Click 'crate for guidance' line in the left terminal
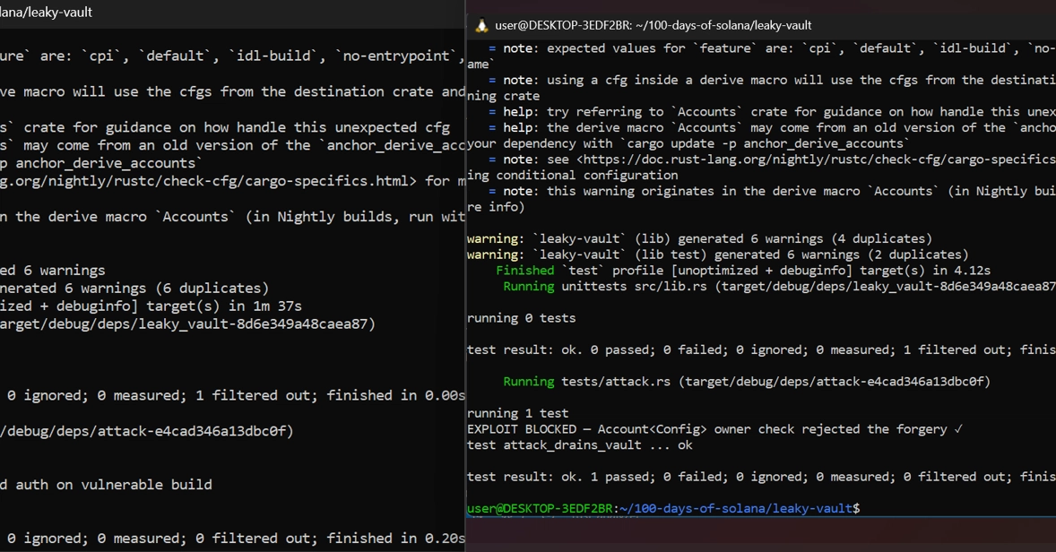The height and width of the screenshot is (552, 1056). click(x=225, y=127)
